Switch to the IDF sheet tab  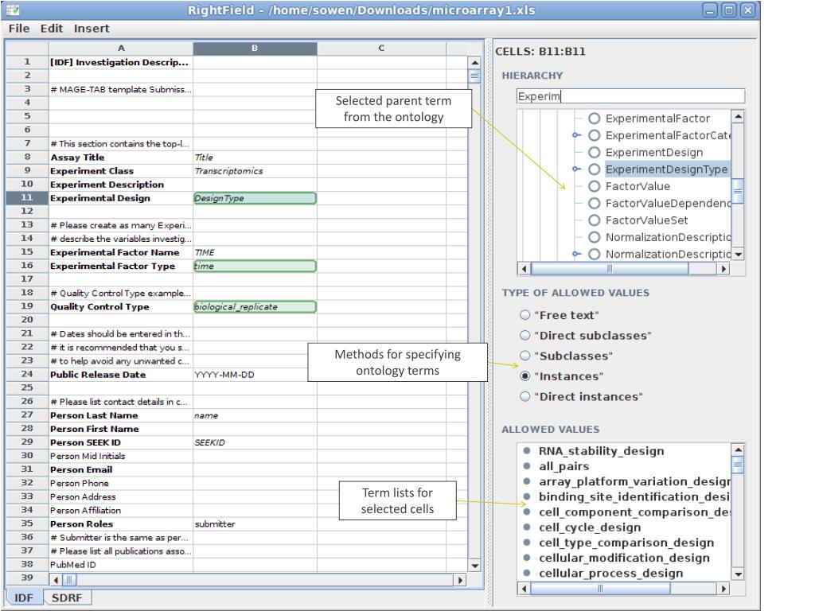point(24,597)
